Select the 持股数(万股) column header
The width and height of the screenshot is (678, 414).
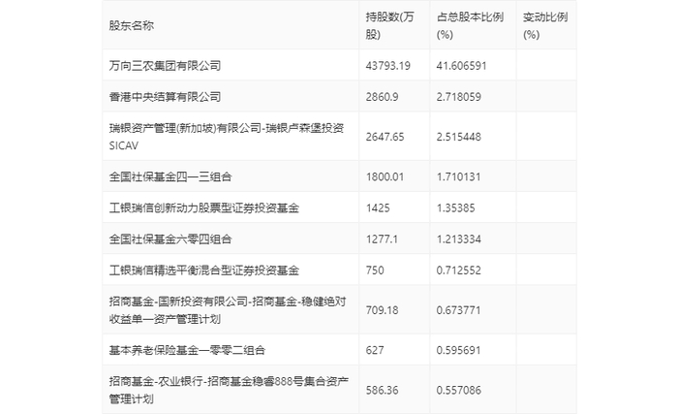coord(390,25)
